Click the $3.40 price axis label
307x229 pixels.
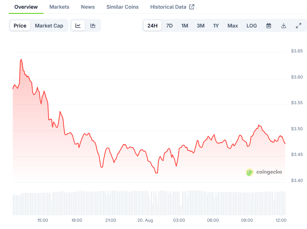(x=297, y=181)
